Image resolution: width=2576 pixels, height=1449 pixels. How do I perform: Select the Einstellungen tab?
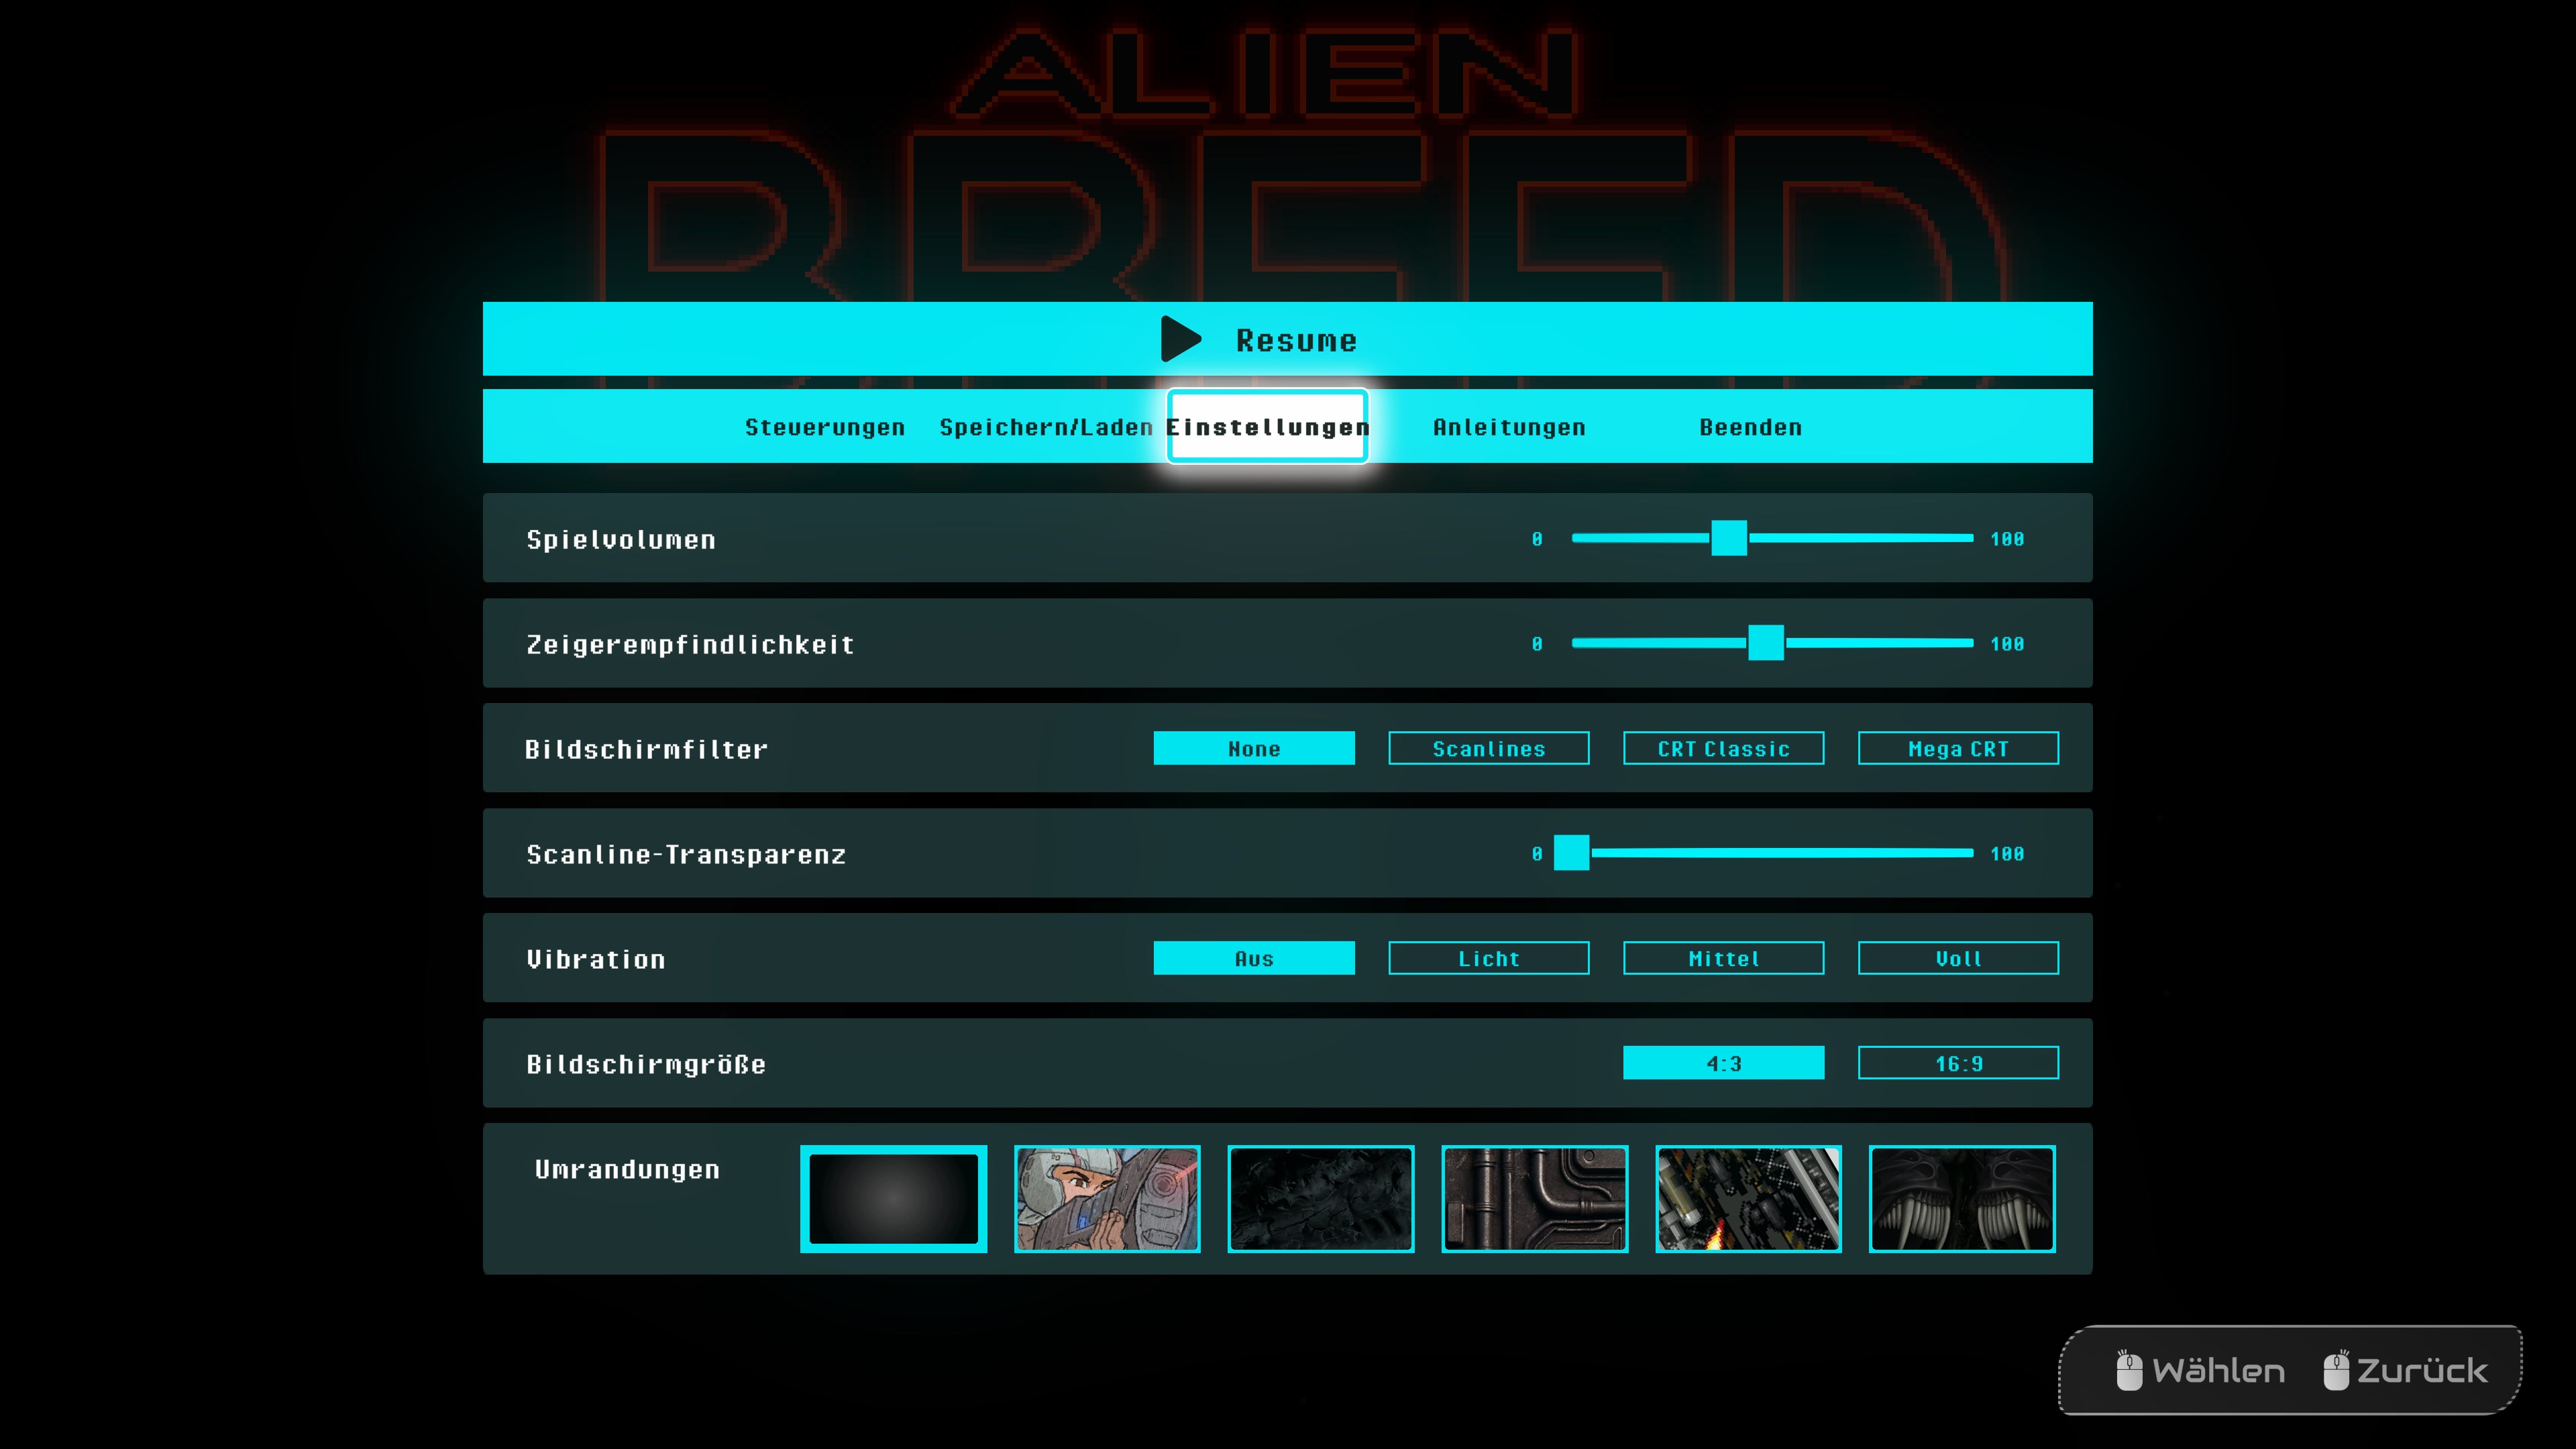coord(1267,427)
